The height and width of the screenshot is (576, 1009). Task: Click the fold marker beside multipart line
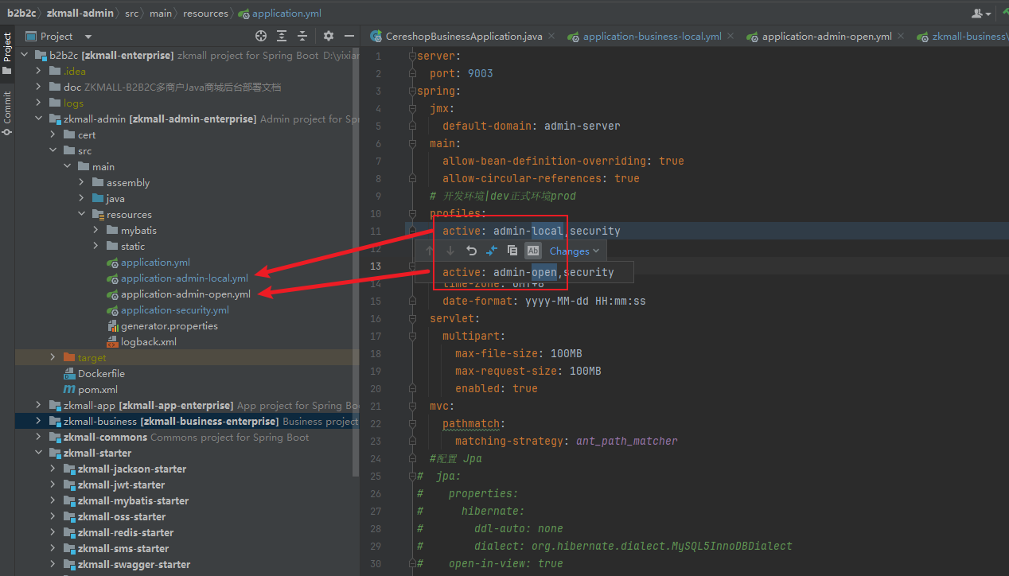[412, 336]
